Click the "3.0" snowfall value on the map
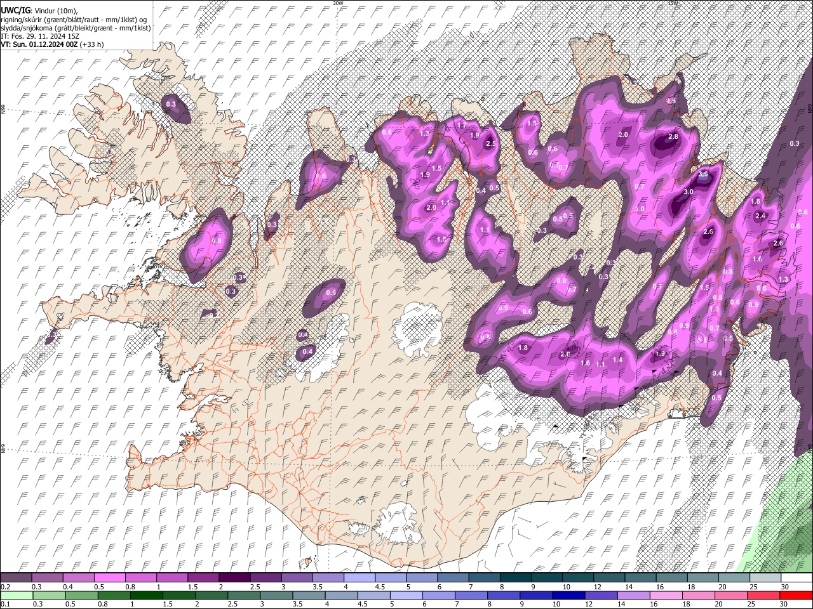 point(689,192)
